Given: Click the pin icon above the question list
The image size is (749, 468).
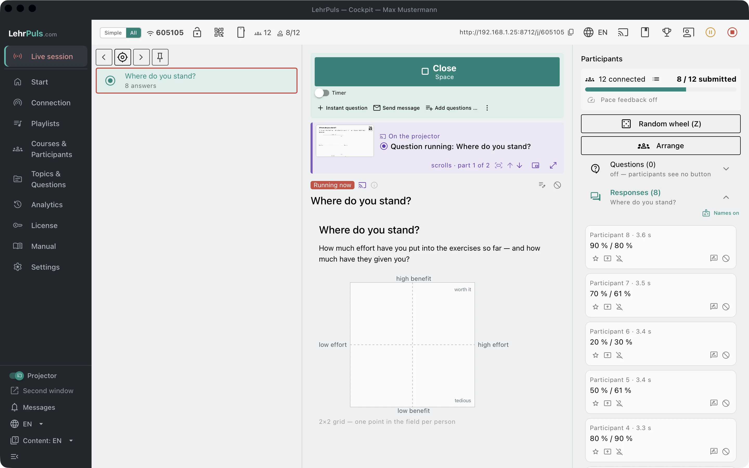Looking at the screenshot, I should (160, 57).
